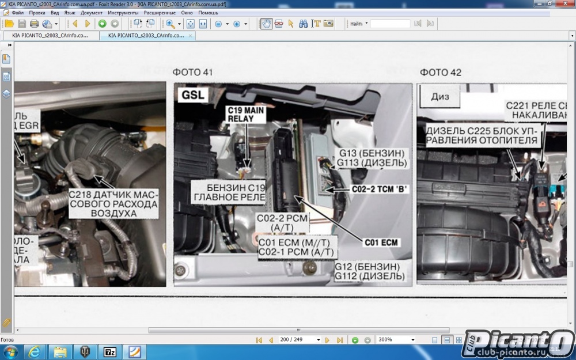Open the Вид menu
The image size is (576, 360).
point(55,13)
